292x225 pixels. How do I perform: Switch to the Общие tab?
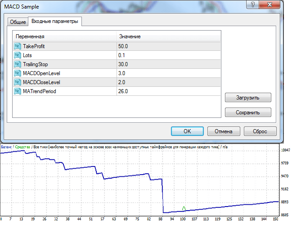tap(18, 22)
